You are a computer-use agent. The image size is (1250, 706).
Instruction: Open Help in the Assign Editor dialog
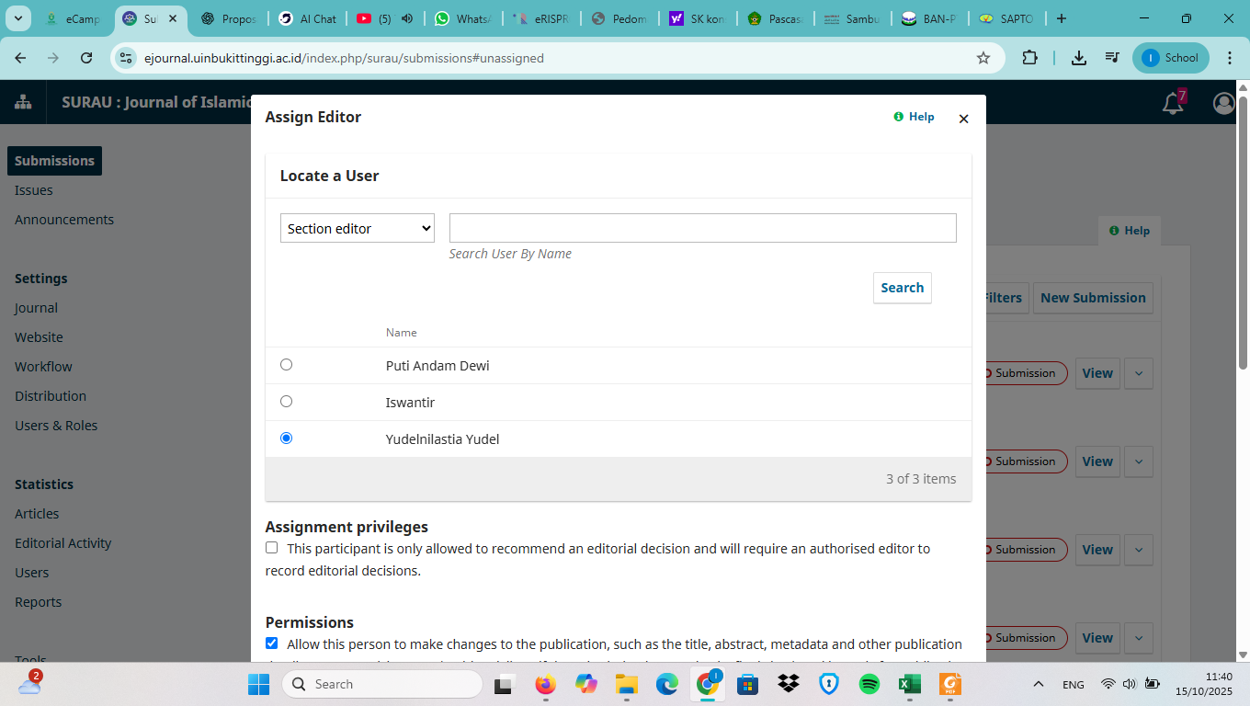(914, 117)
